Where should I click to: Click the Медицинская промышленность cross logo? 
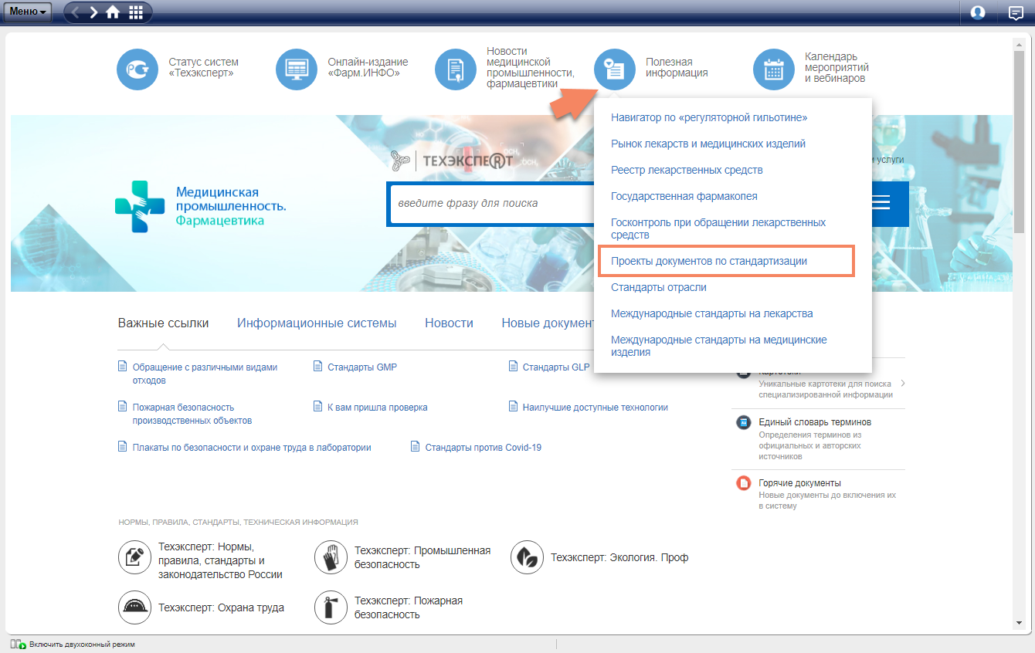click(140, 206)
